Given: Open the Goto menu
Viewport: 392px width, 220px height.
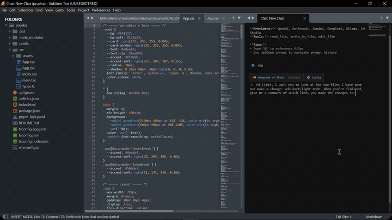Looking at the screenshot, I should click(x=59, y=10).
